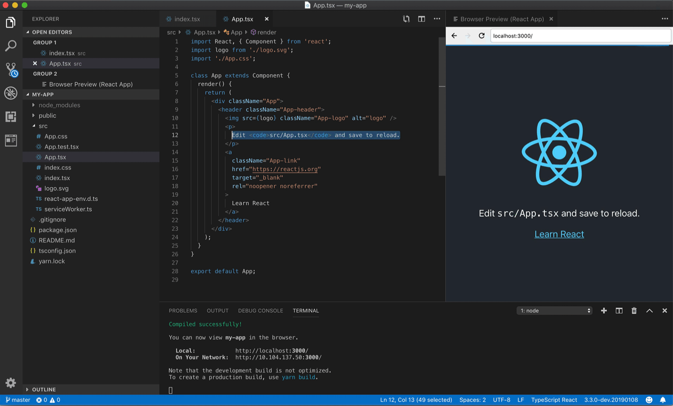Change language mode TypeScript React
This screenshot has height=406, width=673.
(554, 400)
